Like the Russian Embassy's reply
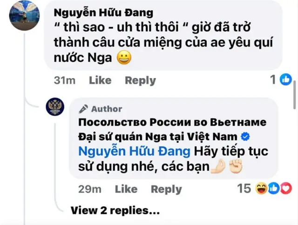This screenshot has height=225, width=298. (x=126, y=189)
